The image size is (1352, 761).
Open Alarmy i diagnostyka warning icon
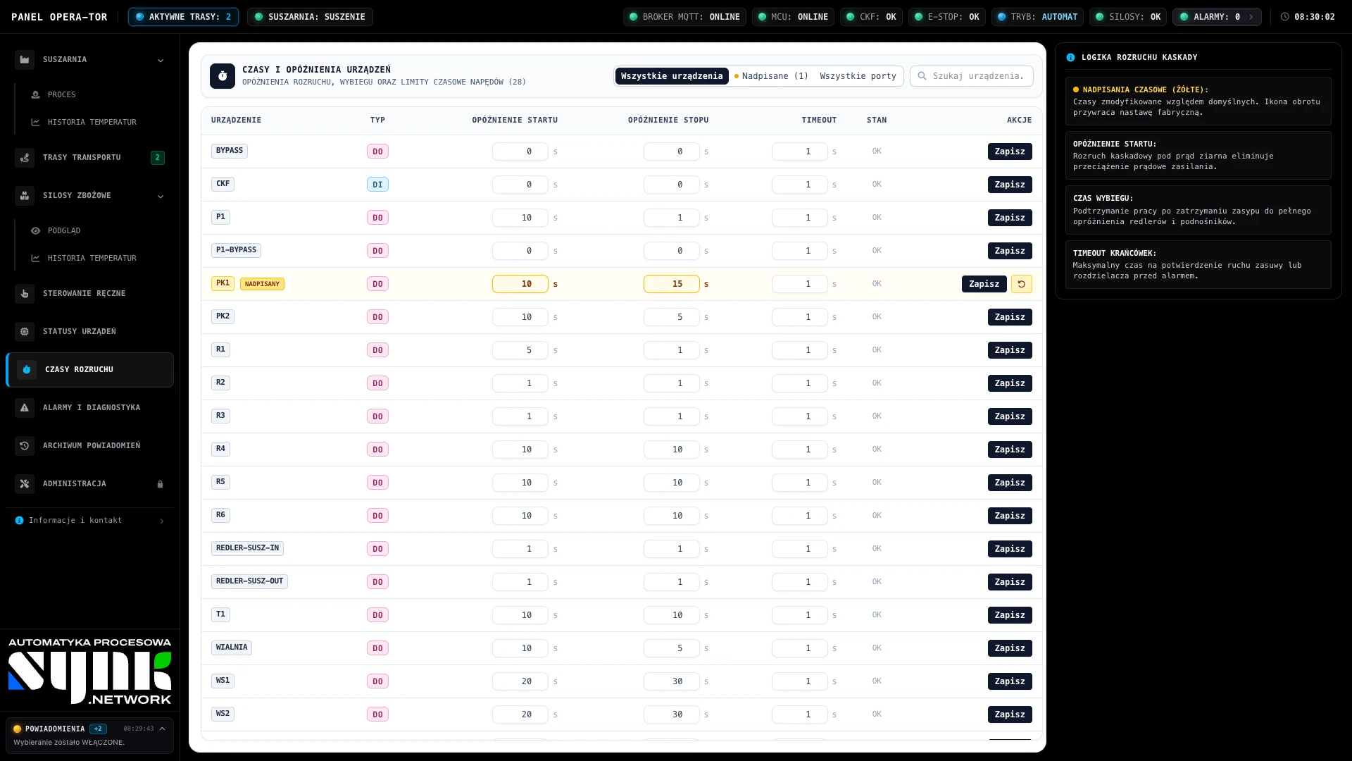point(25,408)
